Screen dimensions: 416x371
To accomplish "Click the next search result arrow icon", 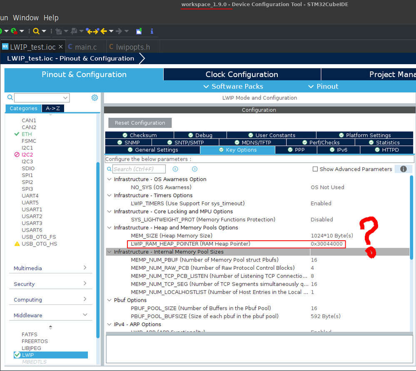I will click(194, 169).
